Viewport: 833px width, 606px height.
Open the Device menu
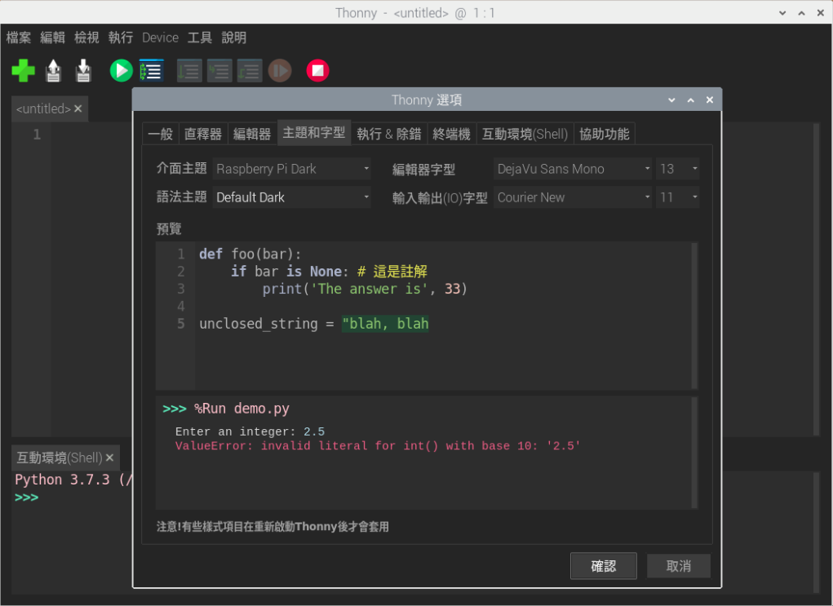coord(160,38)
